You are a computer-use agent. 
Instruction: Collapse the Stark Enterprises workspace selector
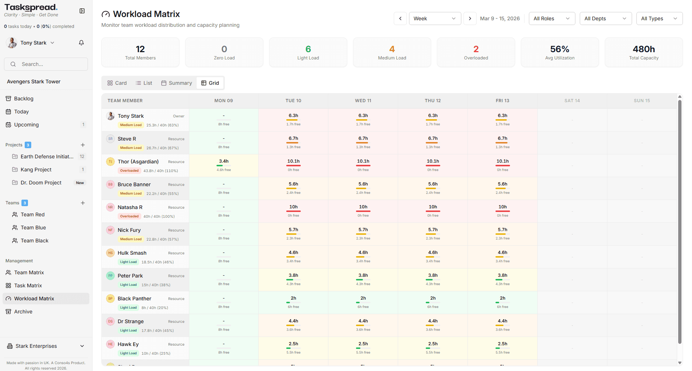[82, 346]
